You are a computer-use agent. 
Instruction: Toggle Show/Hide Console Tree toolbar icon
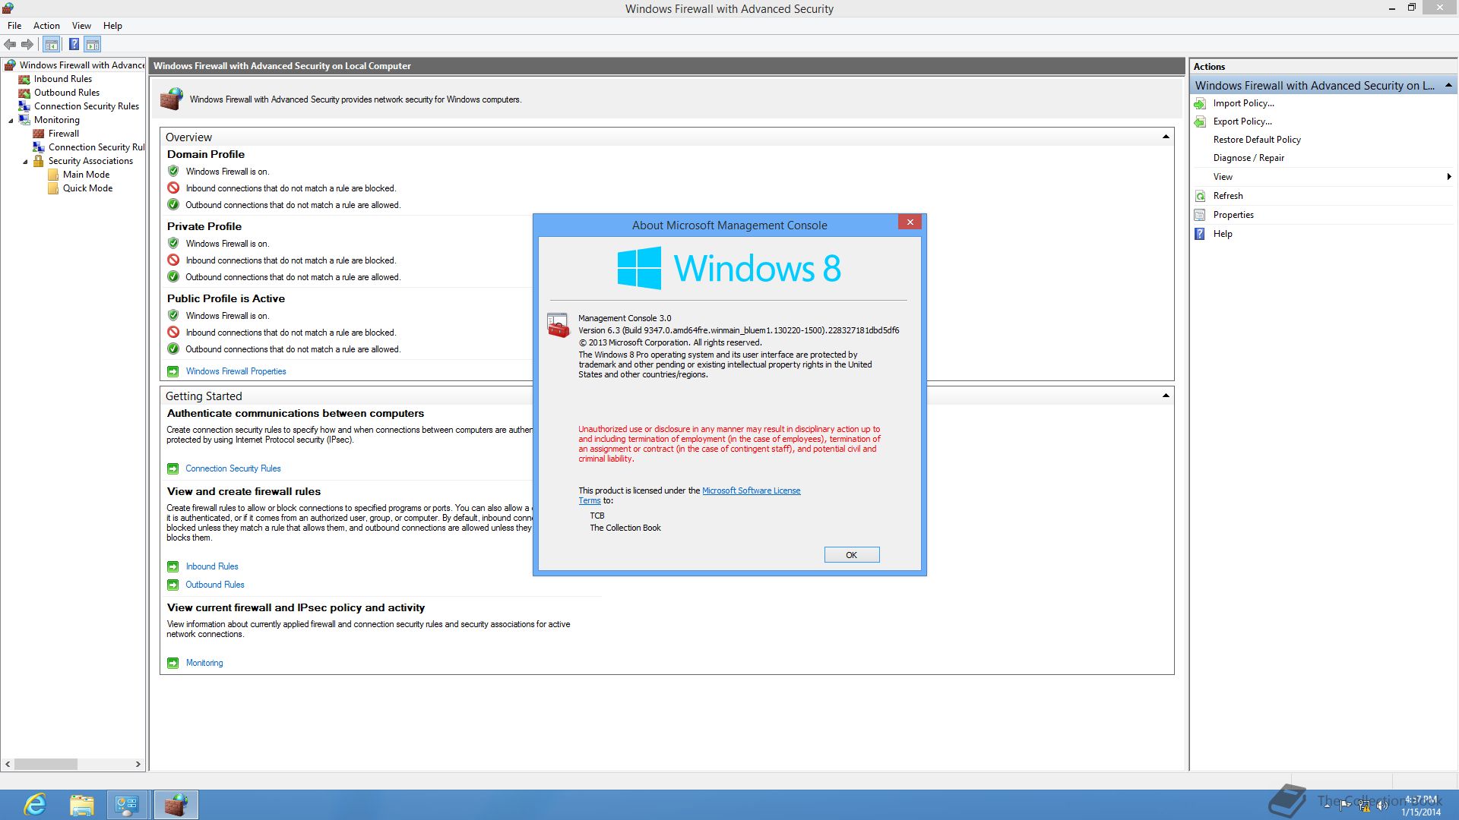51,44
